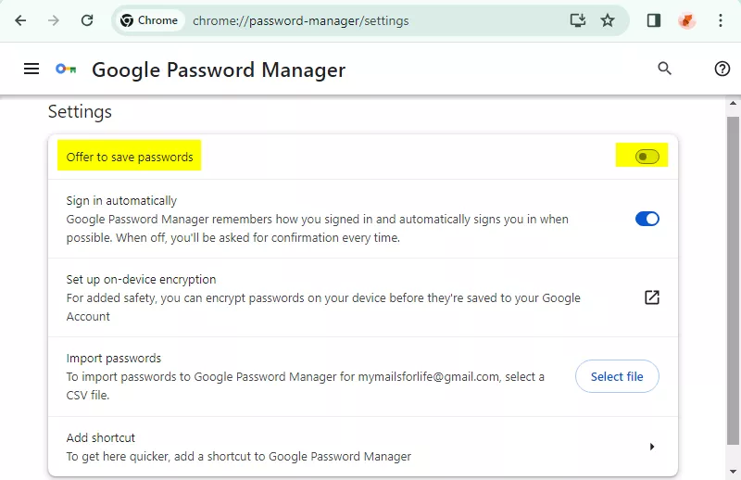Open the browser side panel
741x480 pixels.
[654, 20]
